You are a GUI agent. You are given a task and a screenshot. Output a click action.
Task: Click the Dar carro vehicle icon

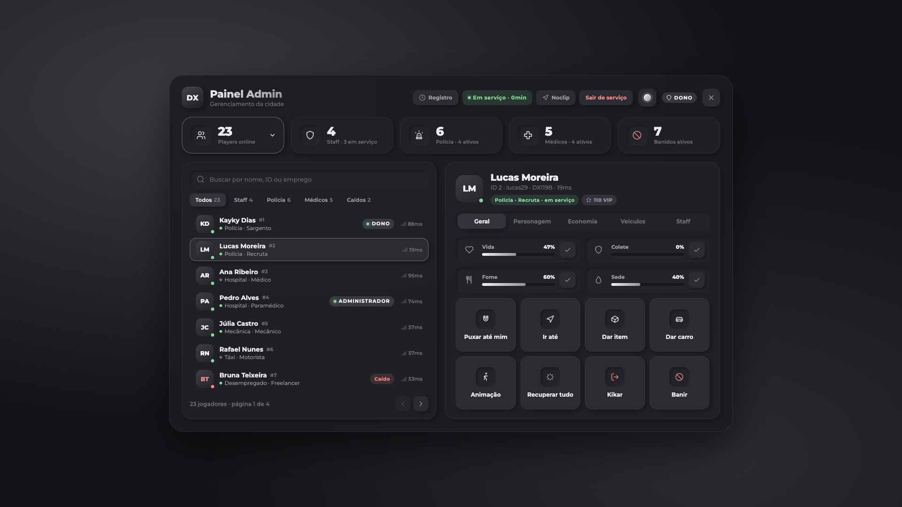679,319
